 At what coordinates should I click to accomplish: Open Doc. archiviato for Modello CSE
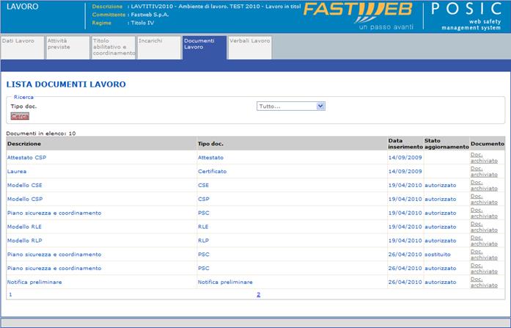tap(484, 185)
